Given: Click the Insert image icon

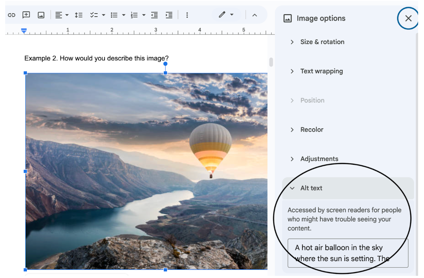Looking at the screenshot, I should tap(41, 15).
